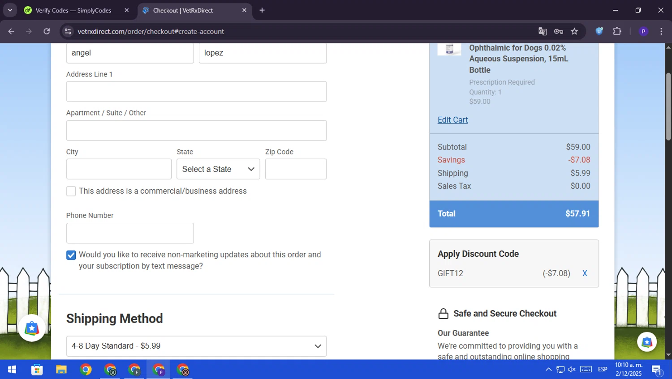This screenshot has width=672, height=379.
Task: Click the Ophthalmic for Dogs product title
Action: pyautogui.click(x=518, y=59)
